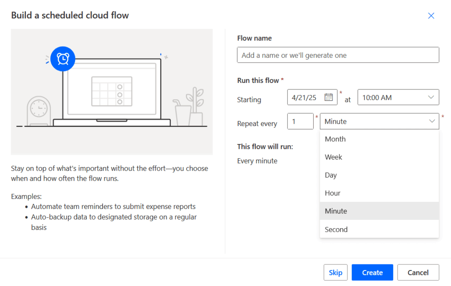The image size is (451, 286).
Task: Choose Day in the frequency list
Action: click(379, 175)
